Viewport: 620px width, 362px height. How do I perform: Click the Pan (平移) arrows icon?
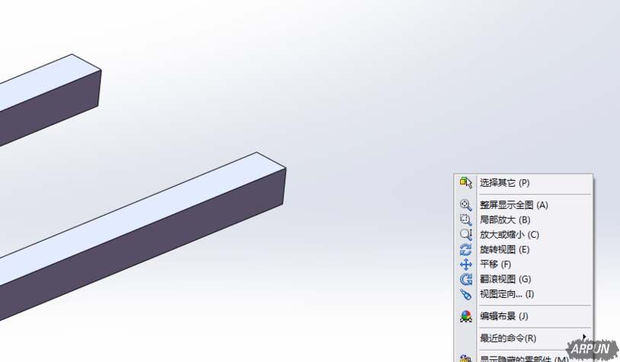(x=466, y=264)
